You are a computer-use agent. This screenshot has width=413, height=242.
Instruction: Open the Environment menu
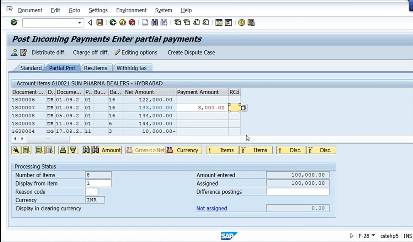(x=131, y=10)
